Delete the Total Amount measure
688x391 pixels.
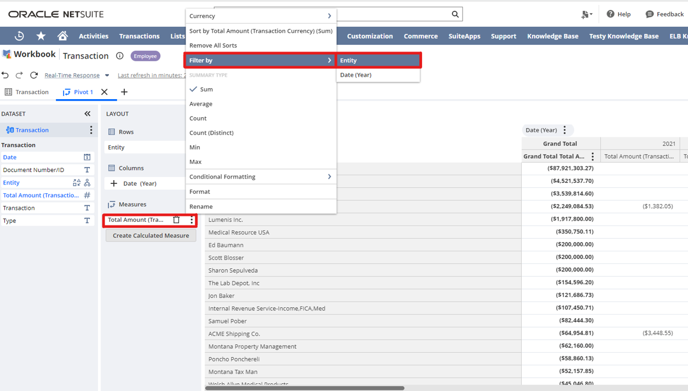pyautogui.click(x=176, y=220)
